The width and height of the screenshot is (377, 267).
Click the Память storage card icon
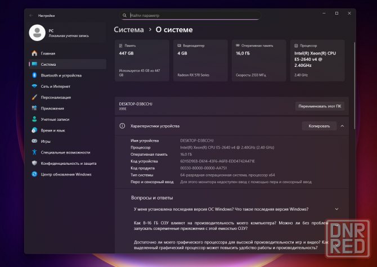pyautogui.click(x=121, y=46)
